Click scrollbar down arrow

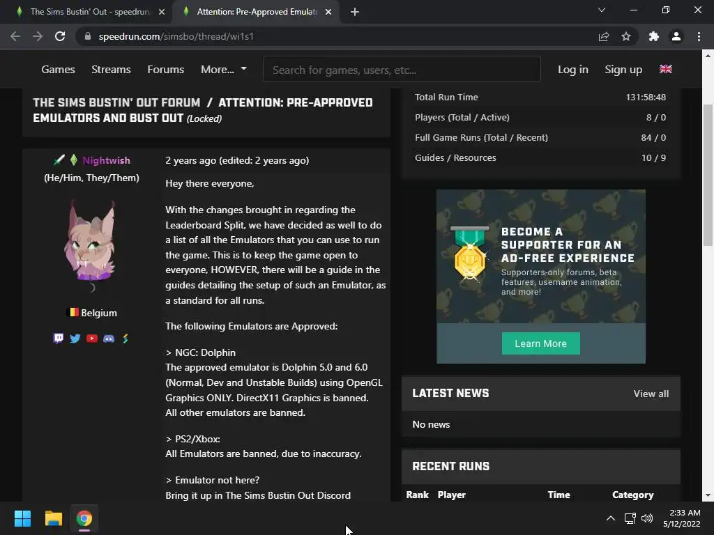pyautogui.click(x=707, y=495)
